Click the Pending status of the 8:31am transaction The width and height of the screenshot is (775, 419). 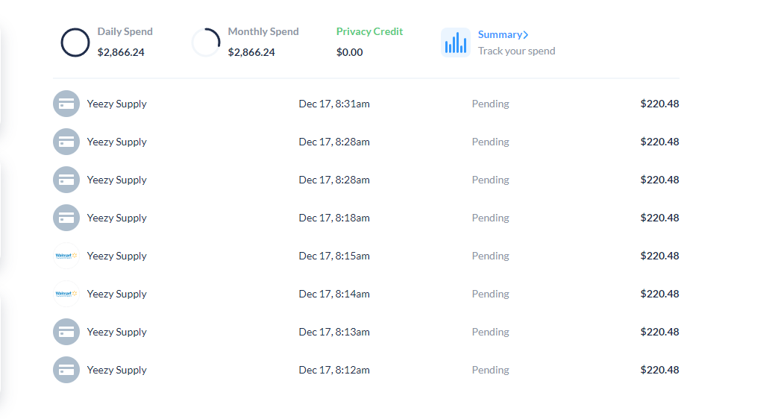(x=490, y=104)
